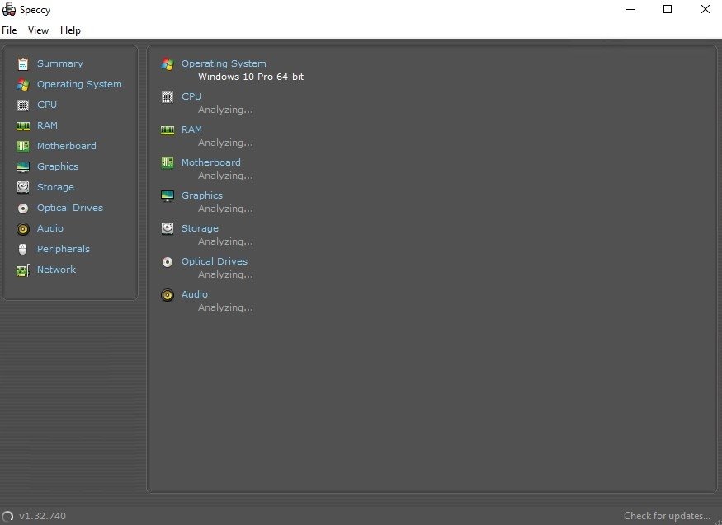
Task: Click the Optical Drives heading link in summary
Action: tap(215, 261)
